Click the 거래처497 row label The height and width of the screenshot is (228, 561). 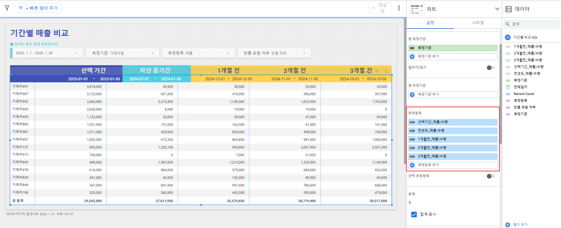point(20,86)
